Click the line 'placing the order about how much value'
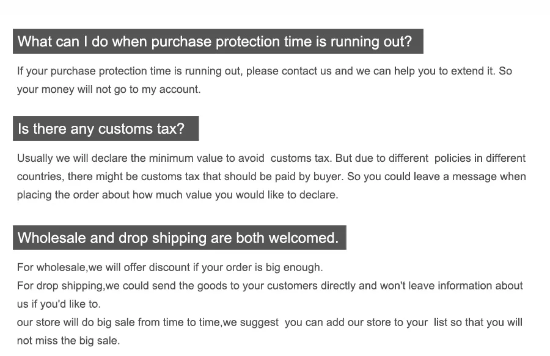The width and height of the screenshot is (550, 356). coord(177,194)
